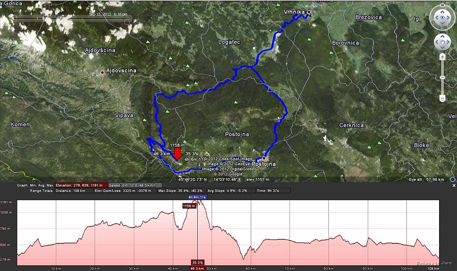
Task: Tilt view up with Look joystick arrow
Action: point(442,12)
